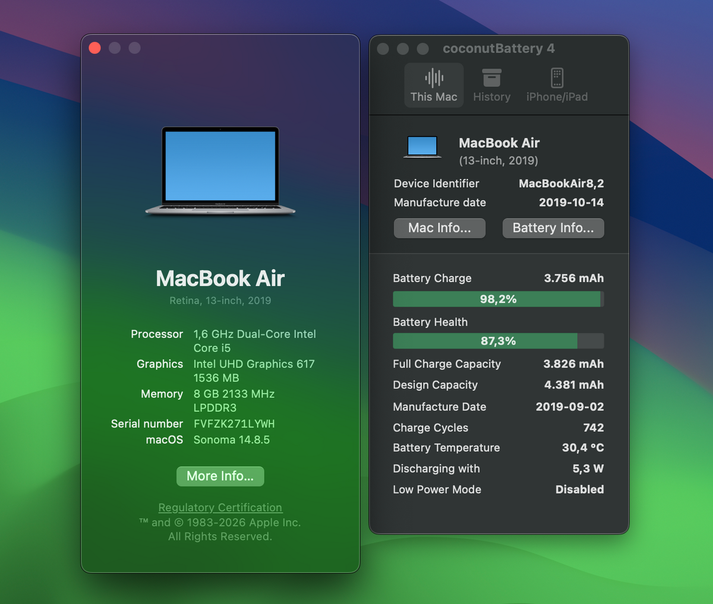The height and width of the screenshot is (604, 713).
Task: Open the Battery Info... button
Action: point(553,228)
